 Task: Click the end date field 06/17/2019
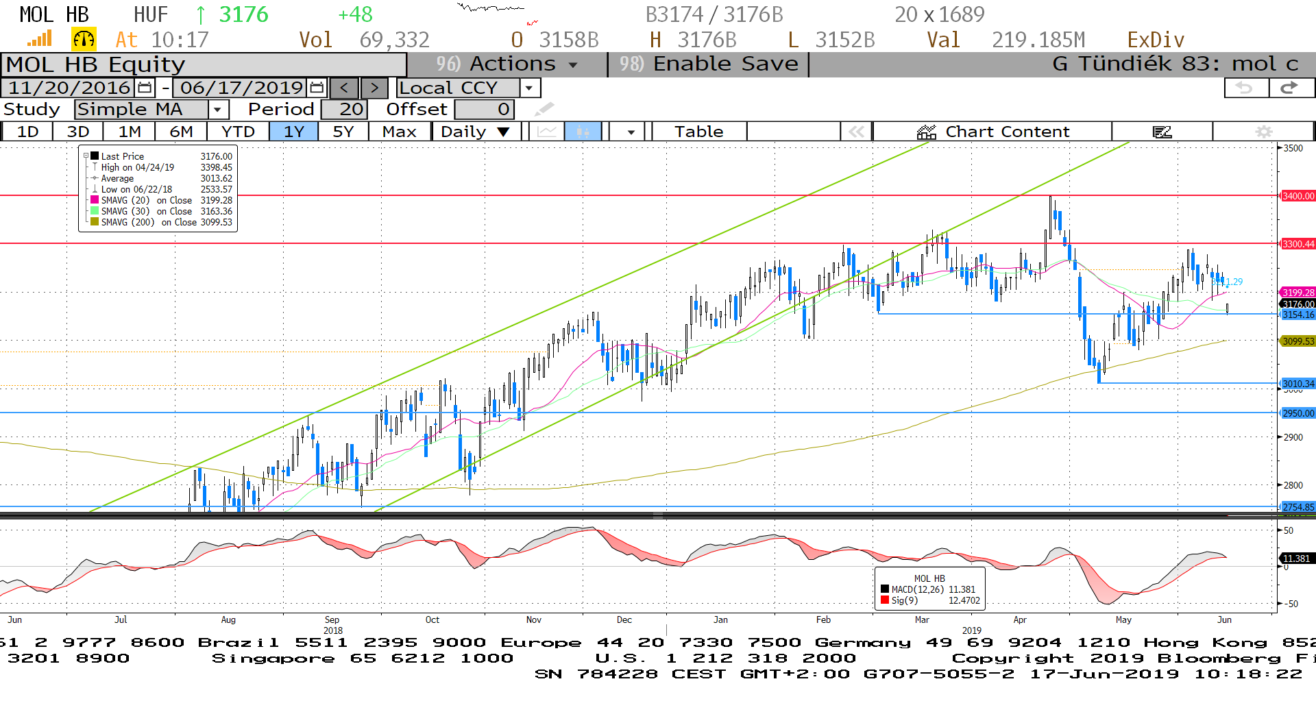(x=241, y=88)
